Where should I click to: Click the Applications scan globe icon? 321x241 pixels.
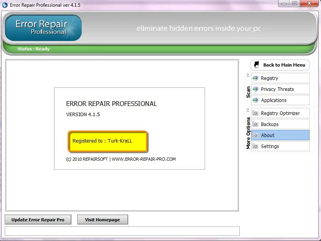pyautogui.click(x=255, y=100)
